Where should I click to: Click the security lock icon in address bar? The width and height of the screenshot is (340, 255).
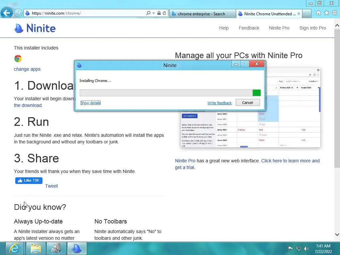tap(159, 13)
